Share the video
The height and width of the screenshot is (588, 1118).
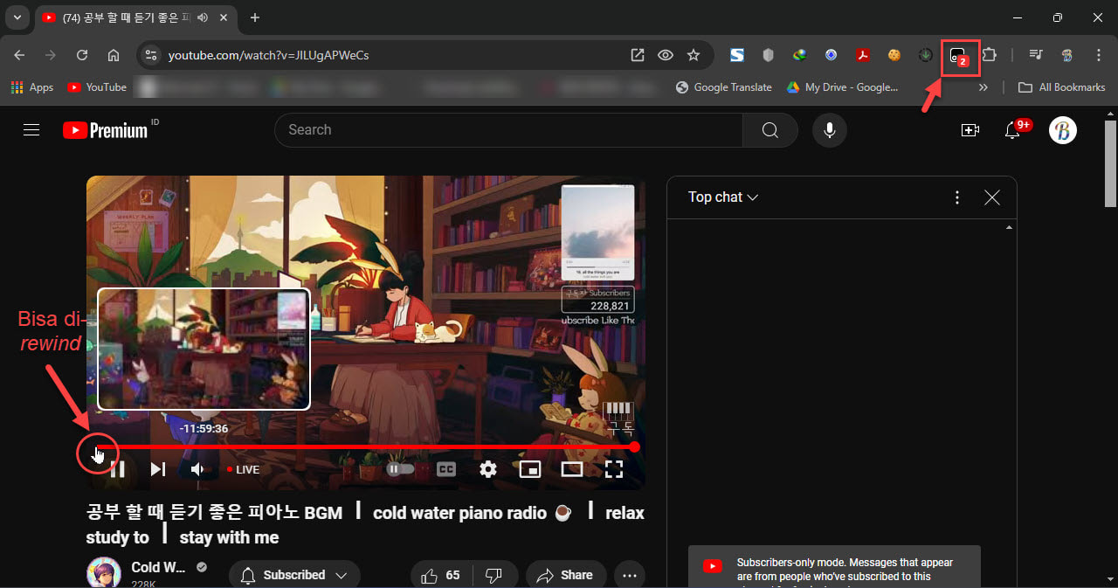click(566, 575)
